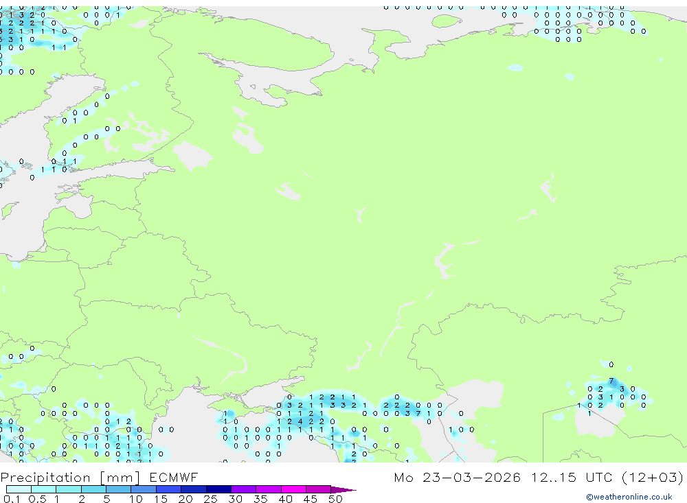Click the legend value '25'
Image resolution: width=687 pixels, height=503 pixels.
coord(210,499)
